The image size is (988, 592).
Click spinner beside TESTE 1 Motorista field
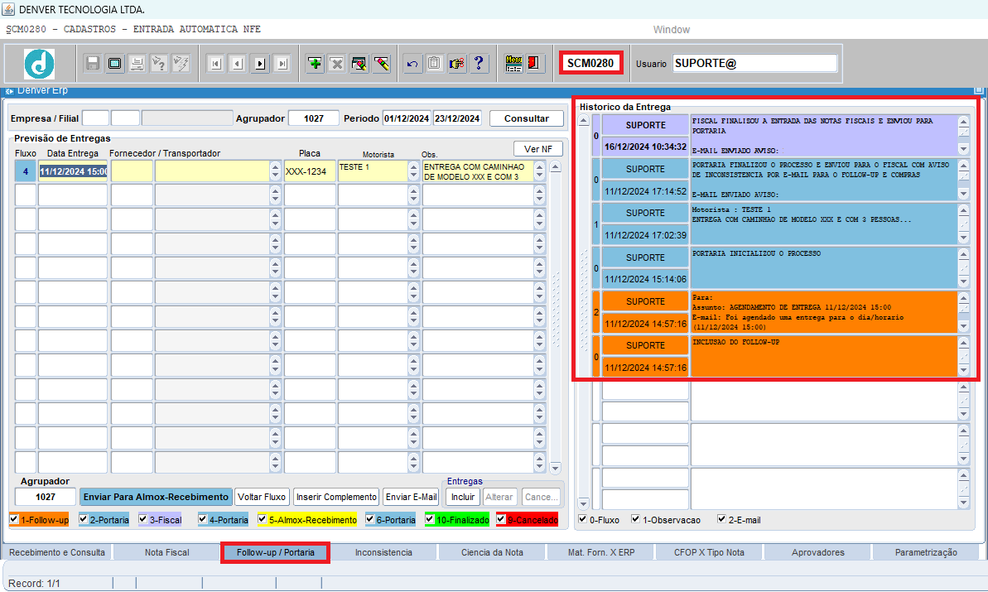coord(413,171)
